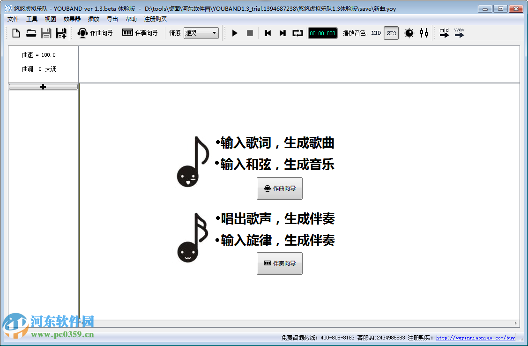Save the current song
528x346 pixels.
pos(45,33)
